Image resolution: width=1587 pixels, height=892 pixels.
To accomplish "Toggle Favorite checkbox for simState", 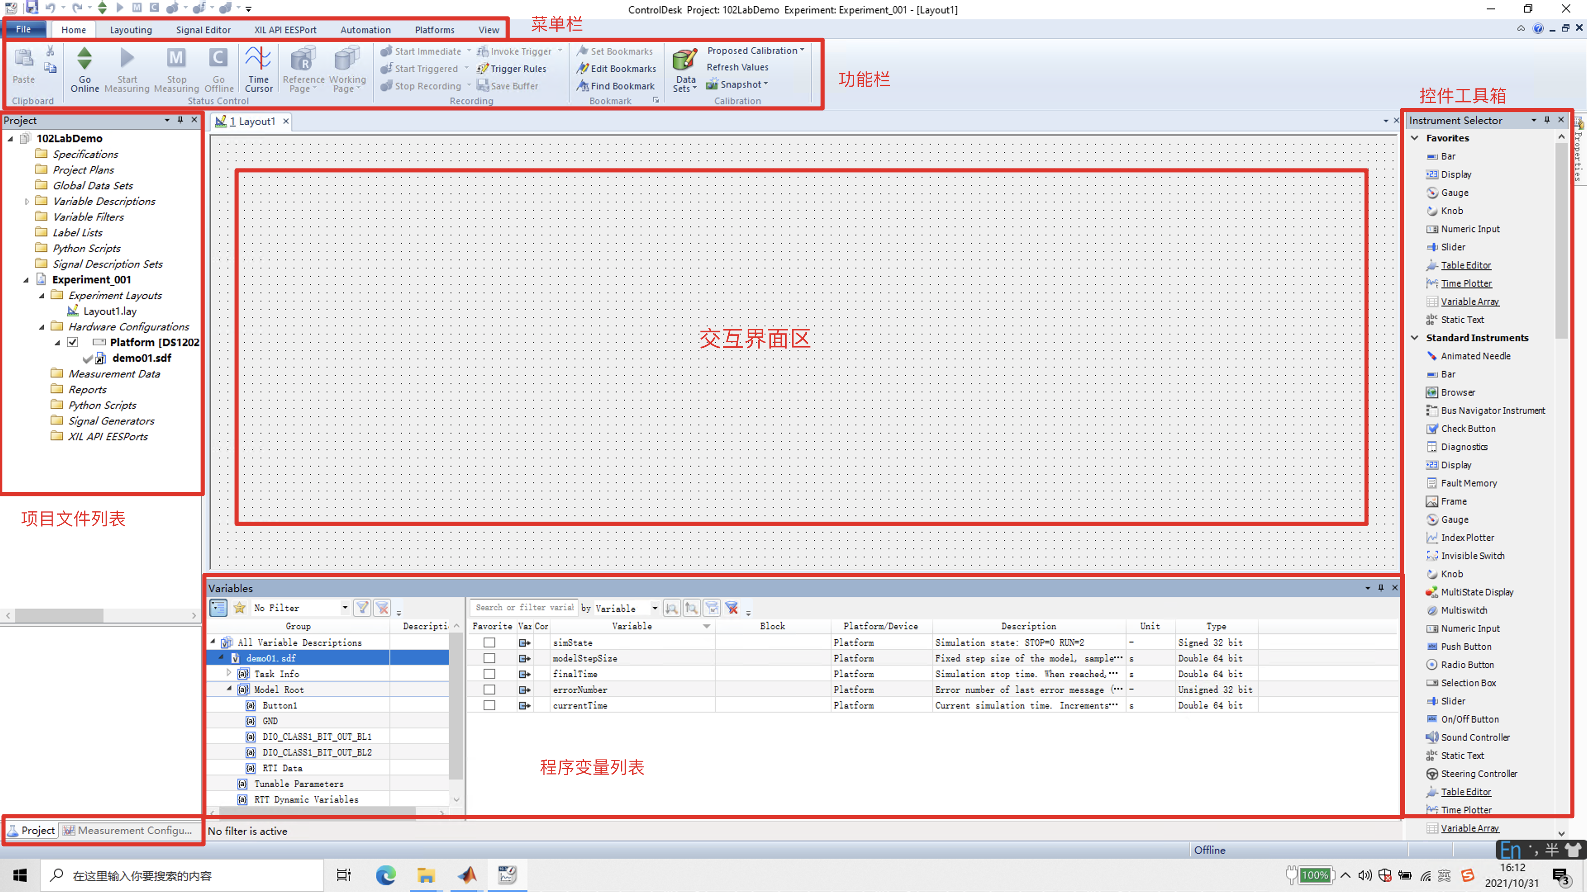I will [489, 643].
